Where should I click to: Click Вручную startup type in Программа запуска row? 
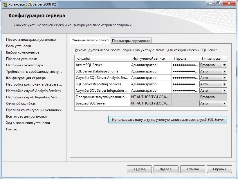point(213,97)
